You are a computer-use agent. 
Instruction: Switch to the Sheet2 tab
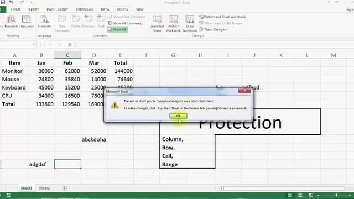pyautogui.click(x=44, y=188)
